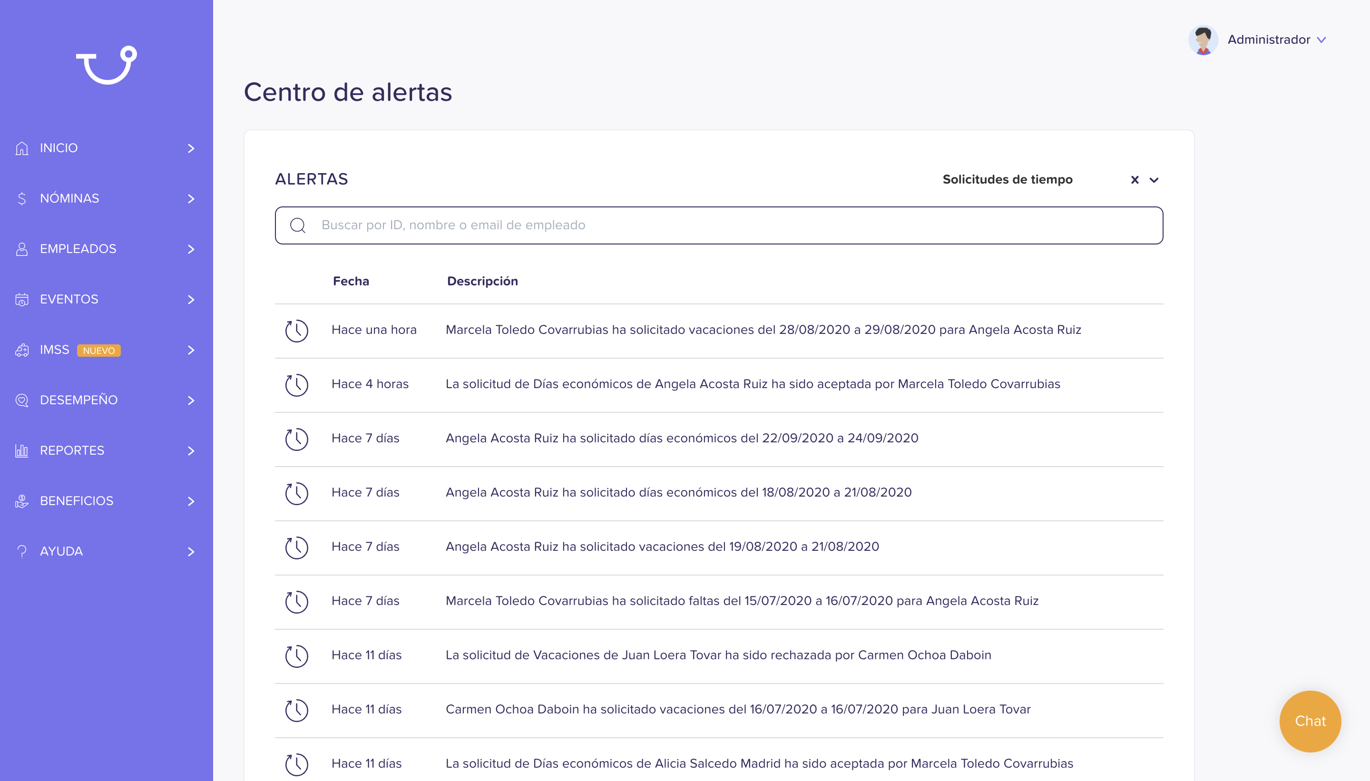Open the orange Chat button

click(x=1310, y=721)
